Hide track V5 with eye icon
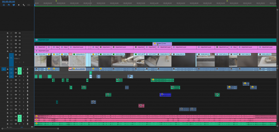This screenshot has width=279, height=132. tap(20, 40)
